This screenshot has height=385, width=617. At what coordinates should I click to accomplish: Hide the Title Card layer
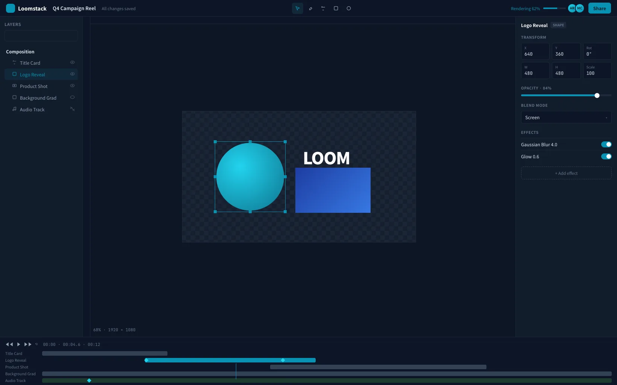tap(72, 62)
